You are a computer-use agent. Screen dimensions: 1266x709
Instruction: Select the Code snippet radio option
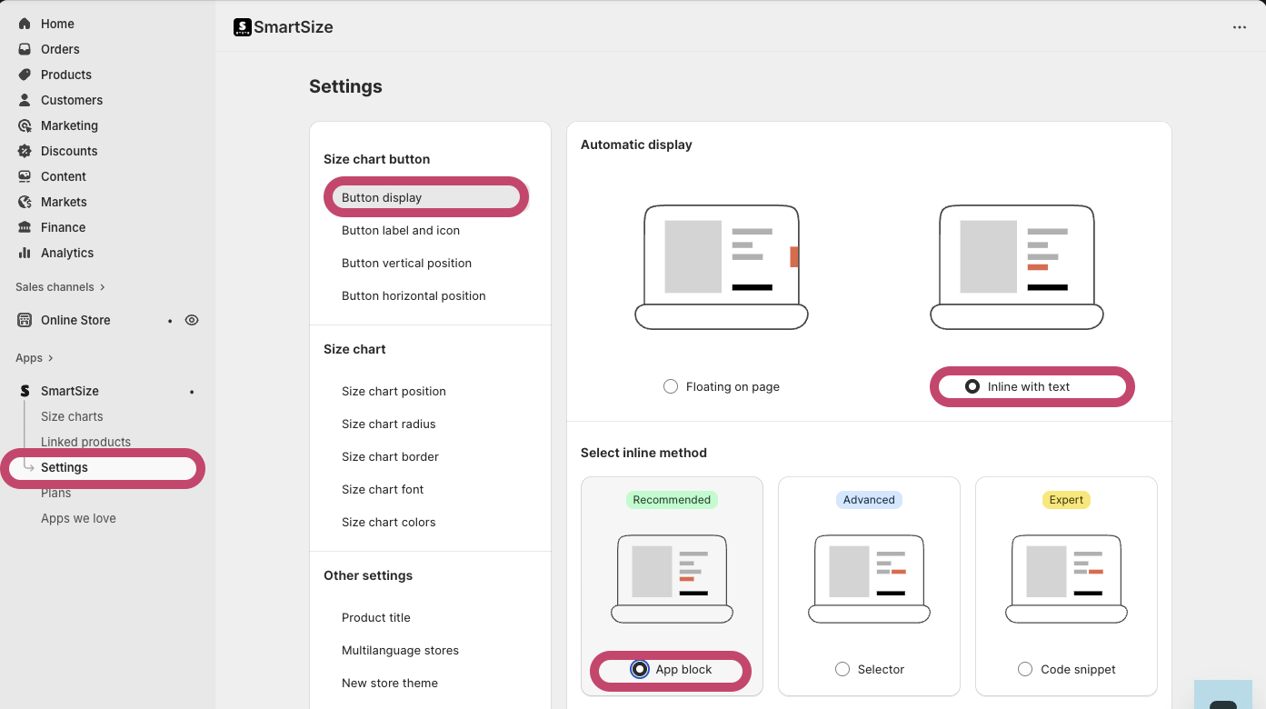pyautogui.click(x=1025, y=669)
